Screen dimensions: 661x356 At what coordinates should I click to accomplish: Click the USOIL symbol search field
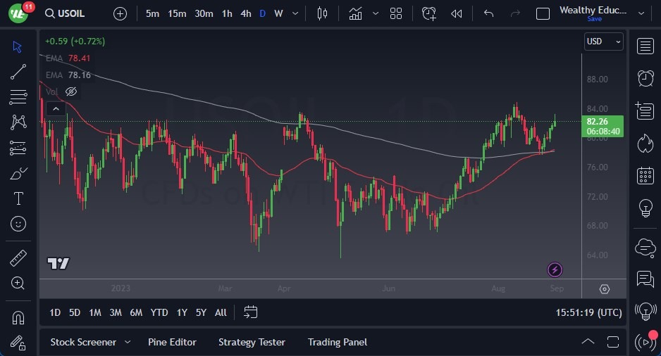pyautogui.click(x=69, y=13)
